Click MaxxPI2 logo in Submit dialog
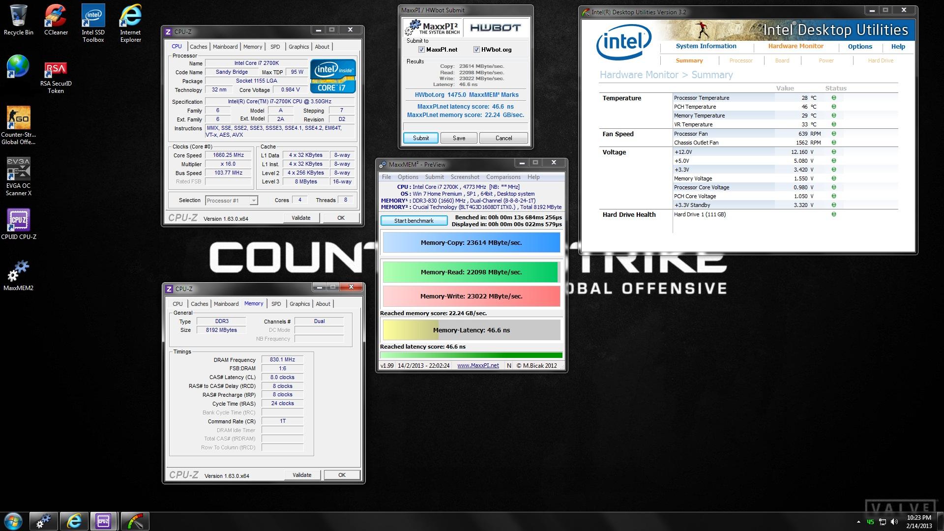This screenshot has width=944, height=531. tap(433, 28)
